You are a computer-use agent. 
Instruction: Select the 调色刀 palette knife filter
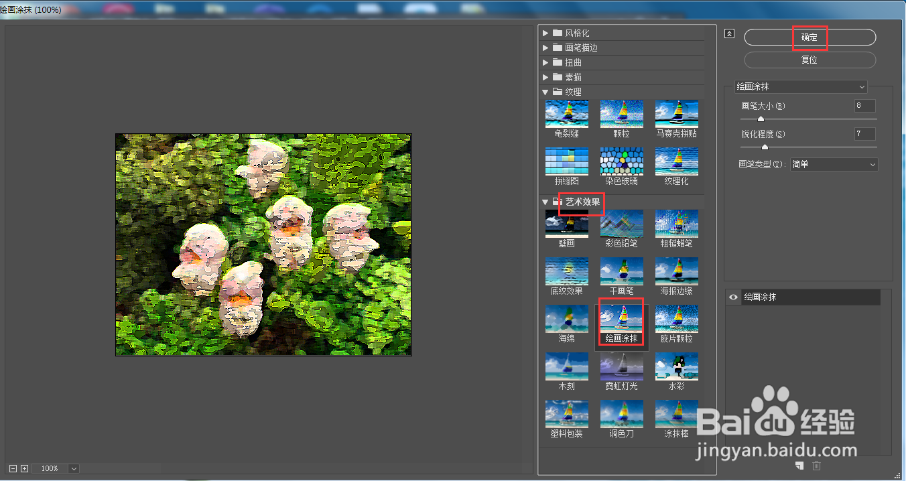click(x=622, y=414)
